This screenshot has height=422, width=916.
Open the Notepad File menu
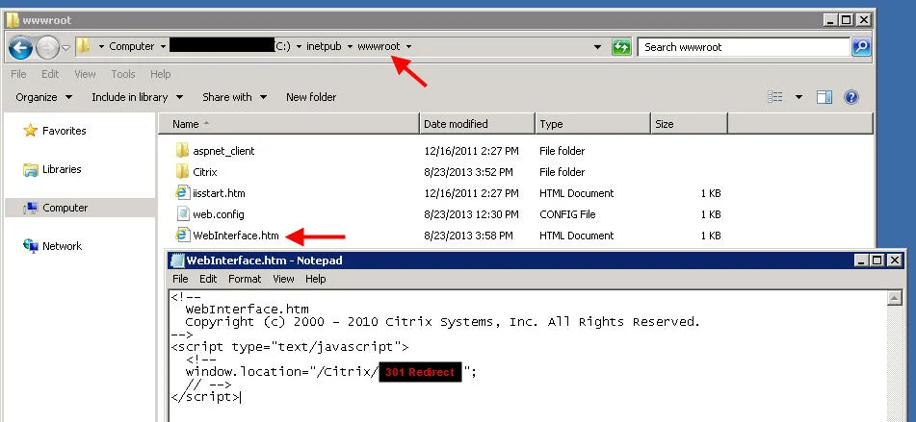[180, 279]
